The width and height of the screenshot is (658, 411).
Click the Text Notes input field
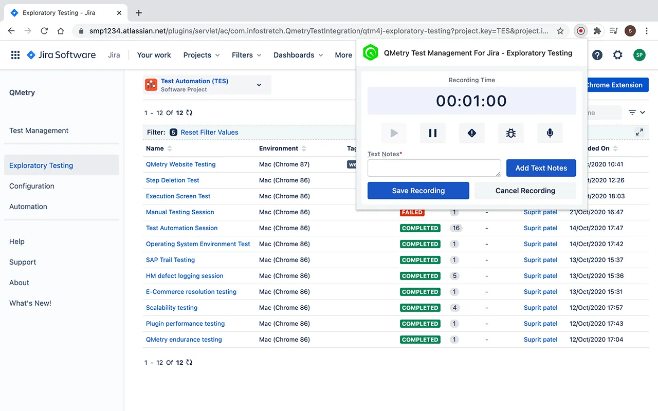pos(434,168)
